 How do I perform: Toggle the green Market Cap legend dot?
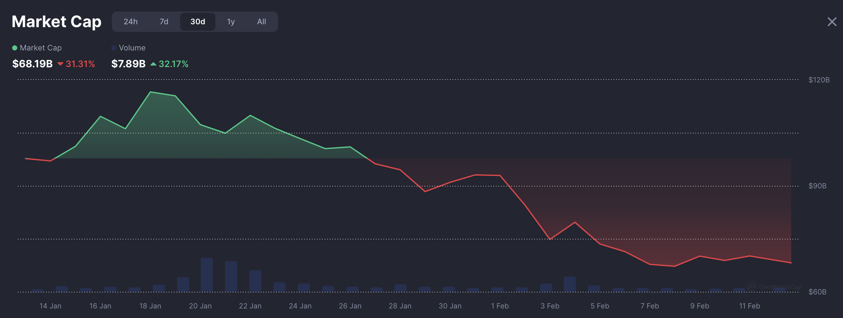click(15, 48)
